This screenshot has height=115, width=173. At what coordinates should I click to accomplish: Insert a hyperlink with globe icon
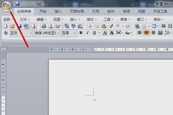[x=138, y=26]
